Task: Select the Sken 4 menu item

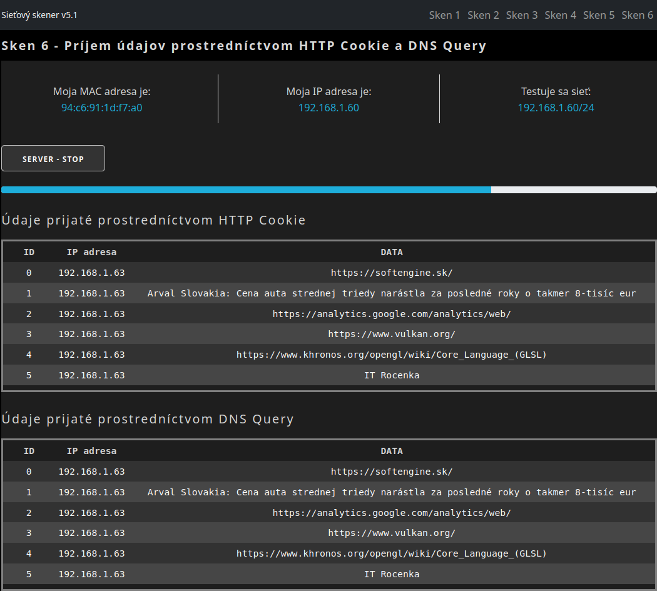Action: point(560,15)
